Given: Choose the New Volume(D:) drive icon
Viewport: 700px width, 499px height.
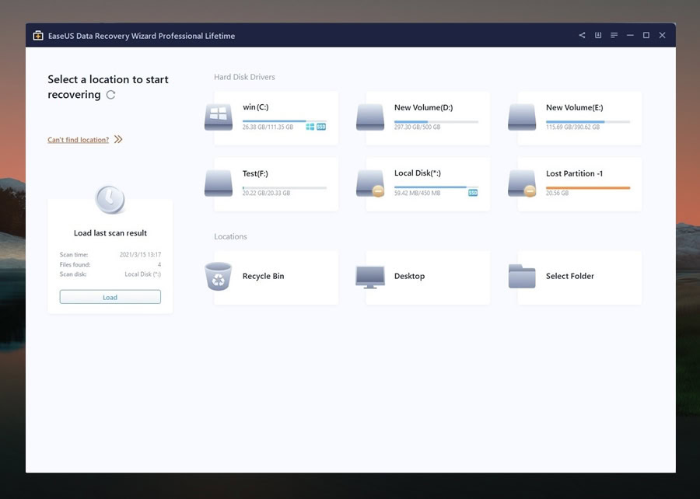Looking at the screenshot, I should pyautogui.click(x=370, y=117).
